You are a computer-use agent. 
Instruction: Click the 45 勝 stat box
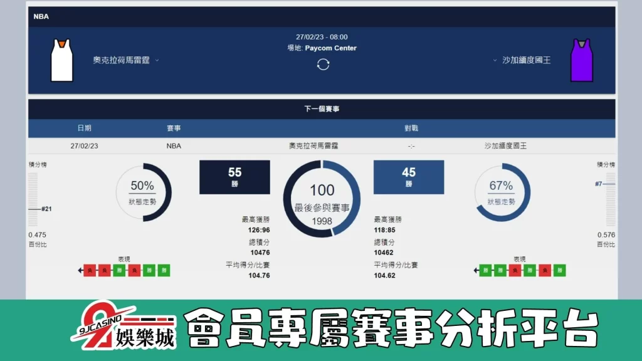(409, 177)
